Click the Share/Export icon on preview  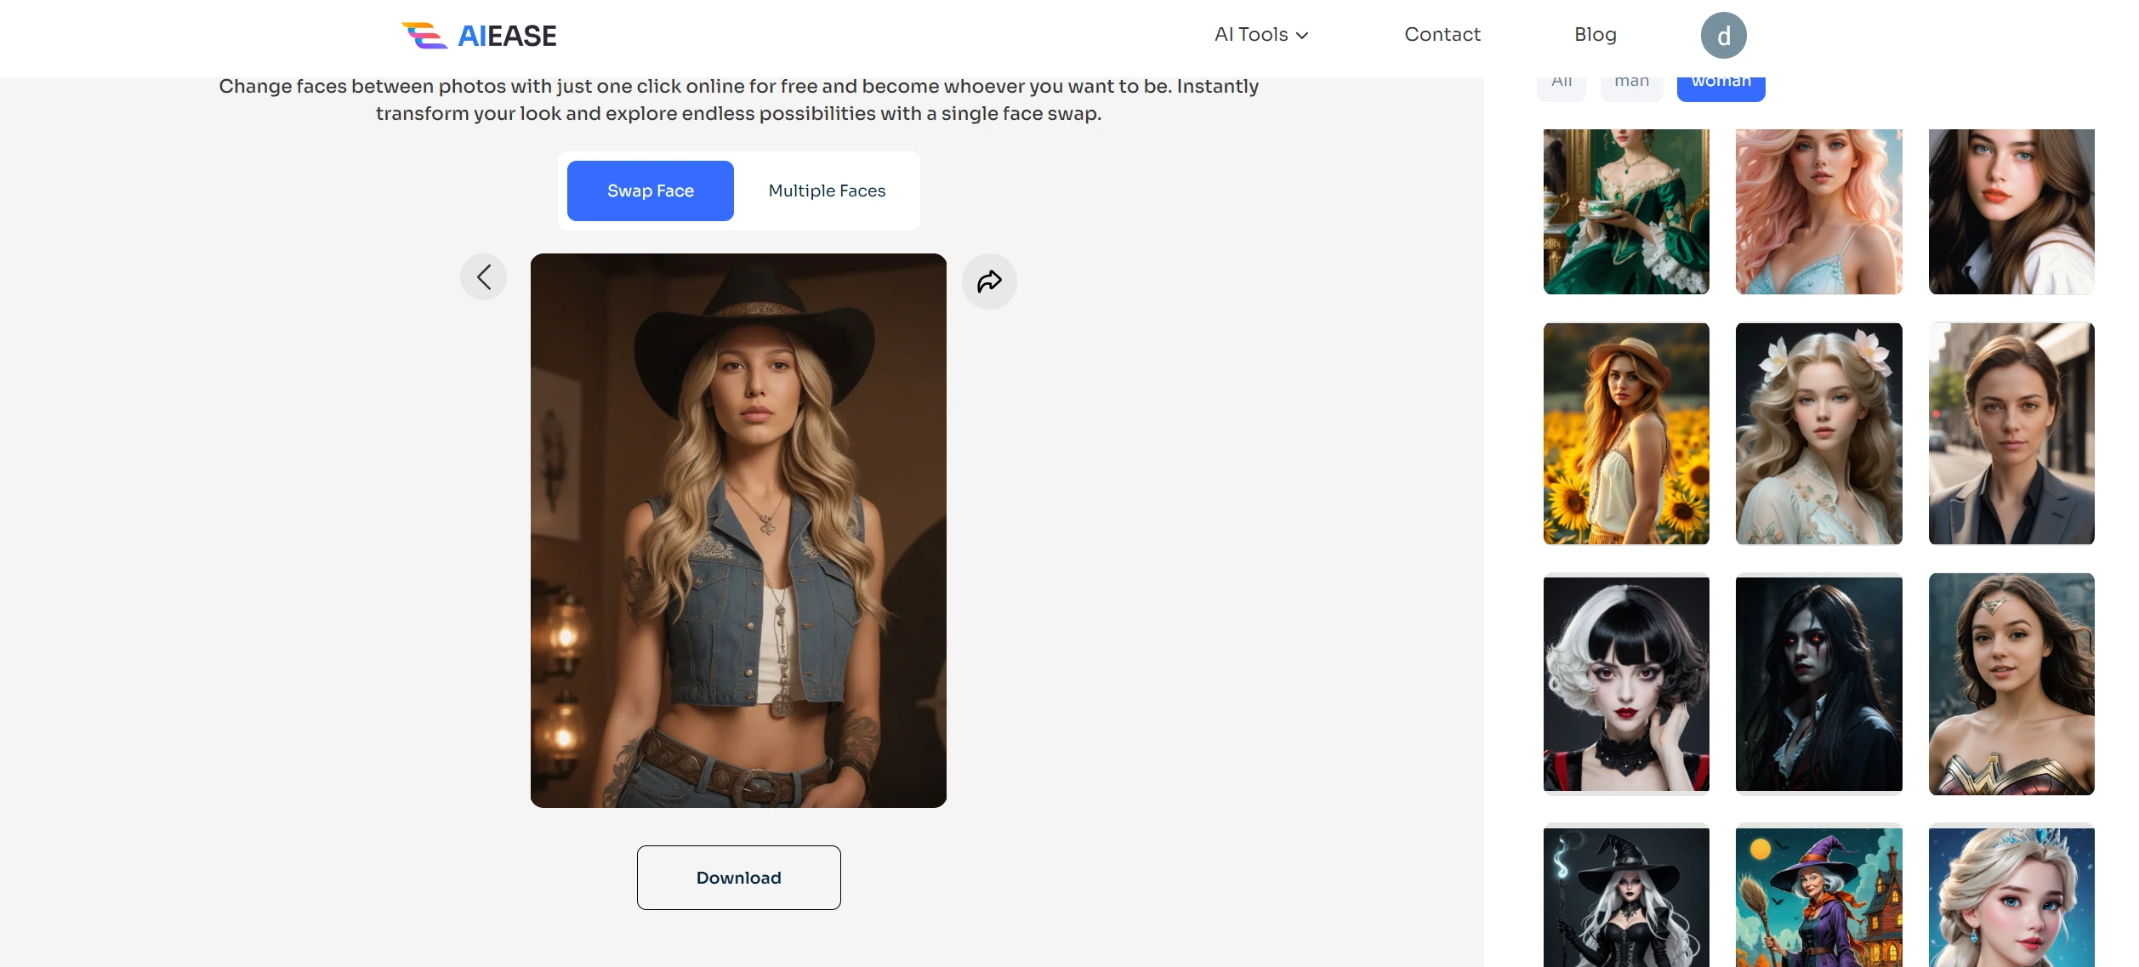(x=989, y=281)
